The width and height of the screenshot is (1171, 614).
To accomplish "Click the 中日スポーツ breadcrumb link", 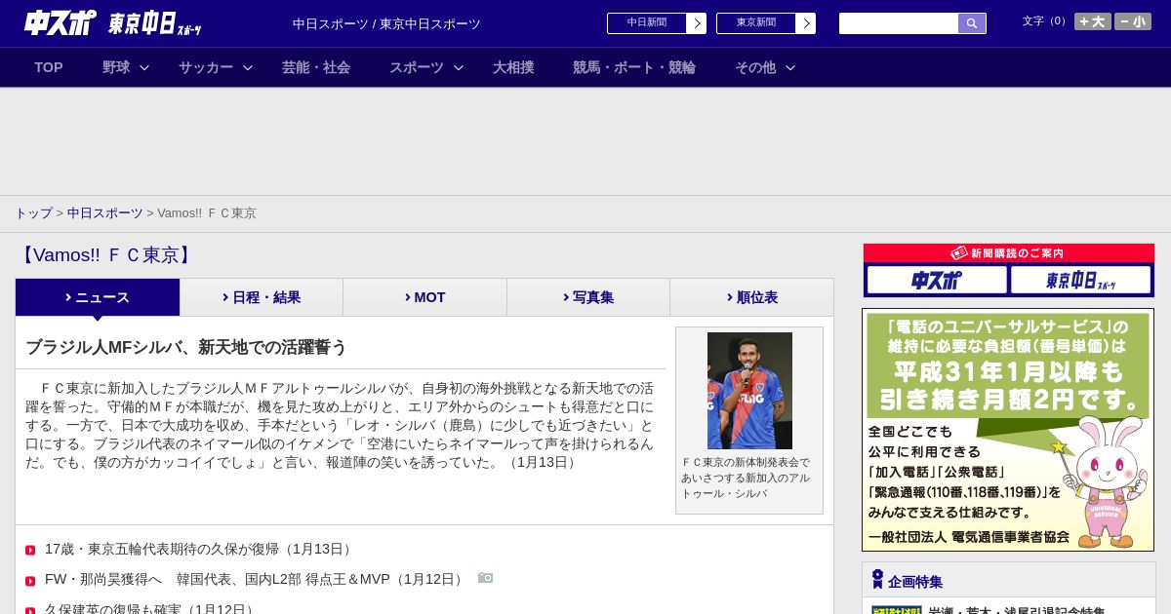I will [x=105, y=213].
